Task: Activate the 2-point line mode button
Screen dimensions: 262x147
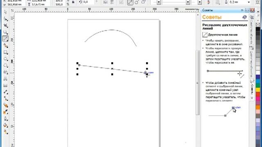Action: click(130, 2)
